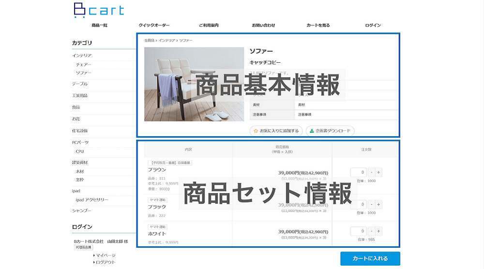Click ログアウト link
The height and width of the screenshot is (269, 484).
click(106, 262)
